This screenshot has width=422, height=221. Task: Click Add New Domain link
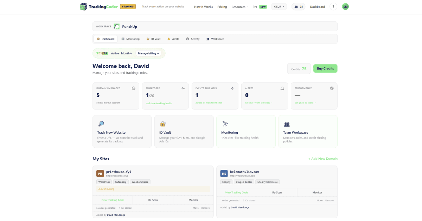(323, 159)
